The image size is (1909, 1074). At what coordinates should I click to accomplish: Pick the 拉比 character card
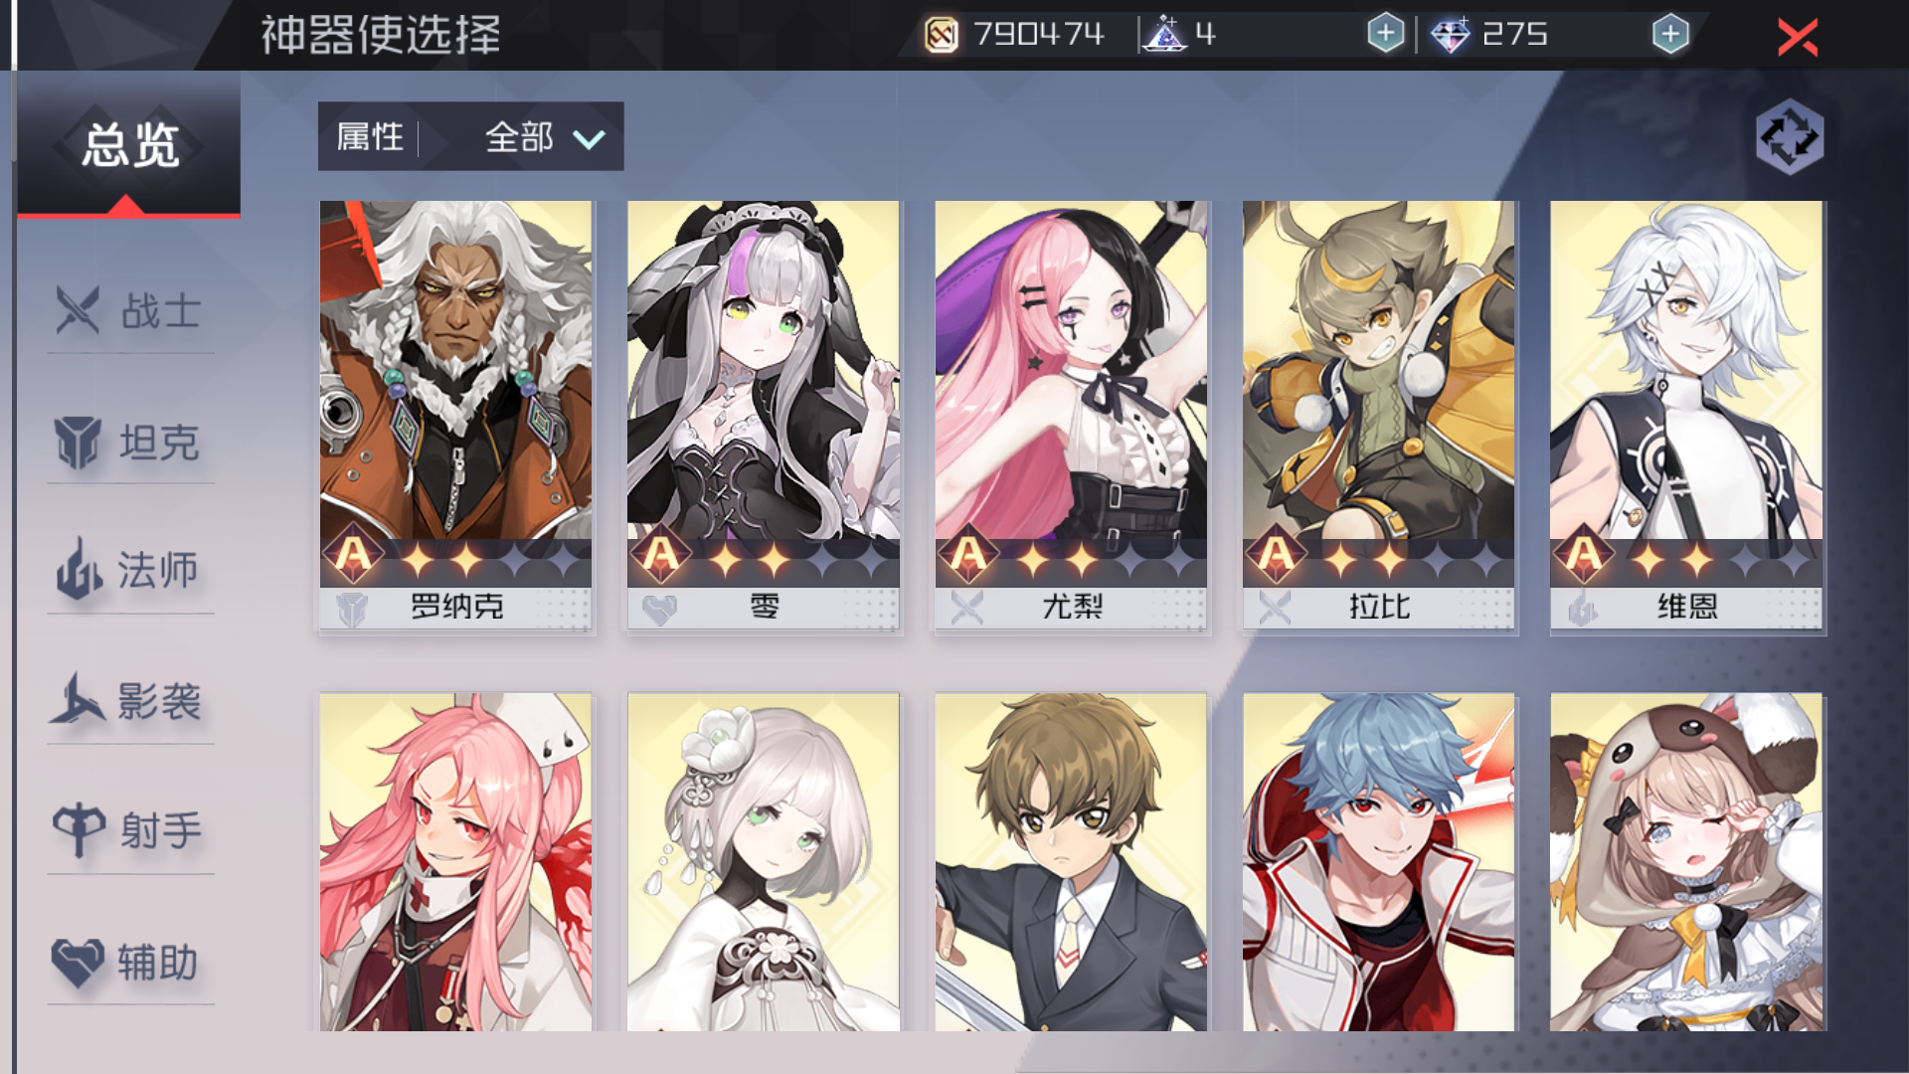[1379, 416]
